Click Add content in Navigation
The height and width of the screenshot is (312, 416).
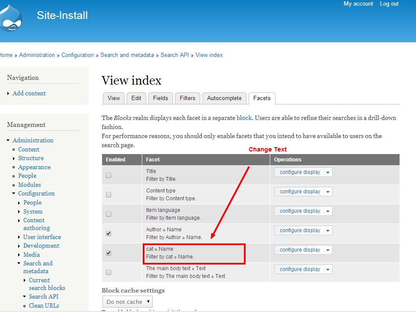[29, 93]
